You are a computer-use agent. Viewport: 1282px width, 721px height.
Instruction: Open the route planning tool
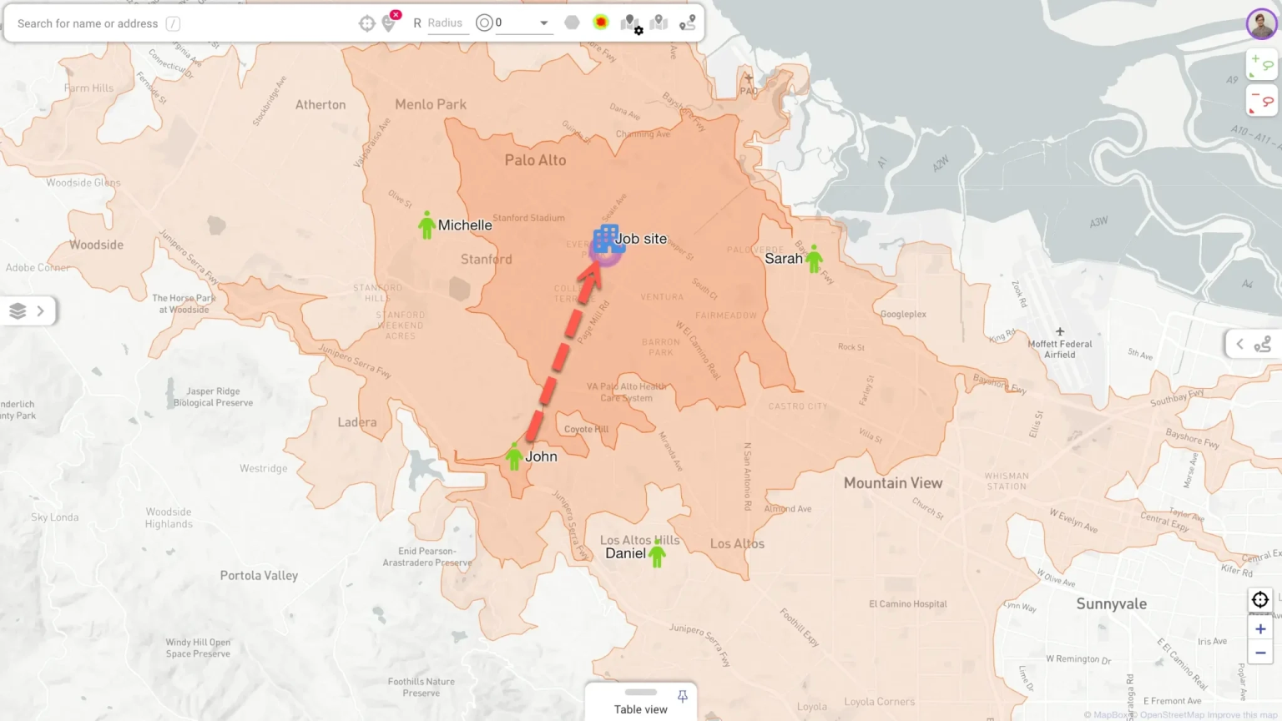(687, 23)
